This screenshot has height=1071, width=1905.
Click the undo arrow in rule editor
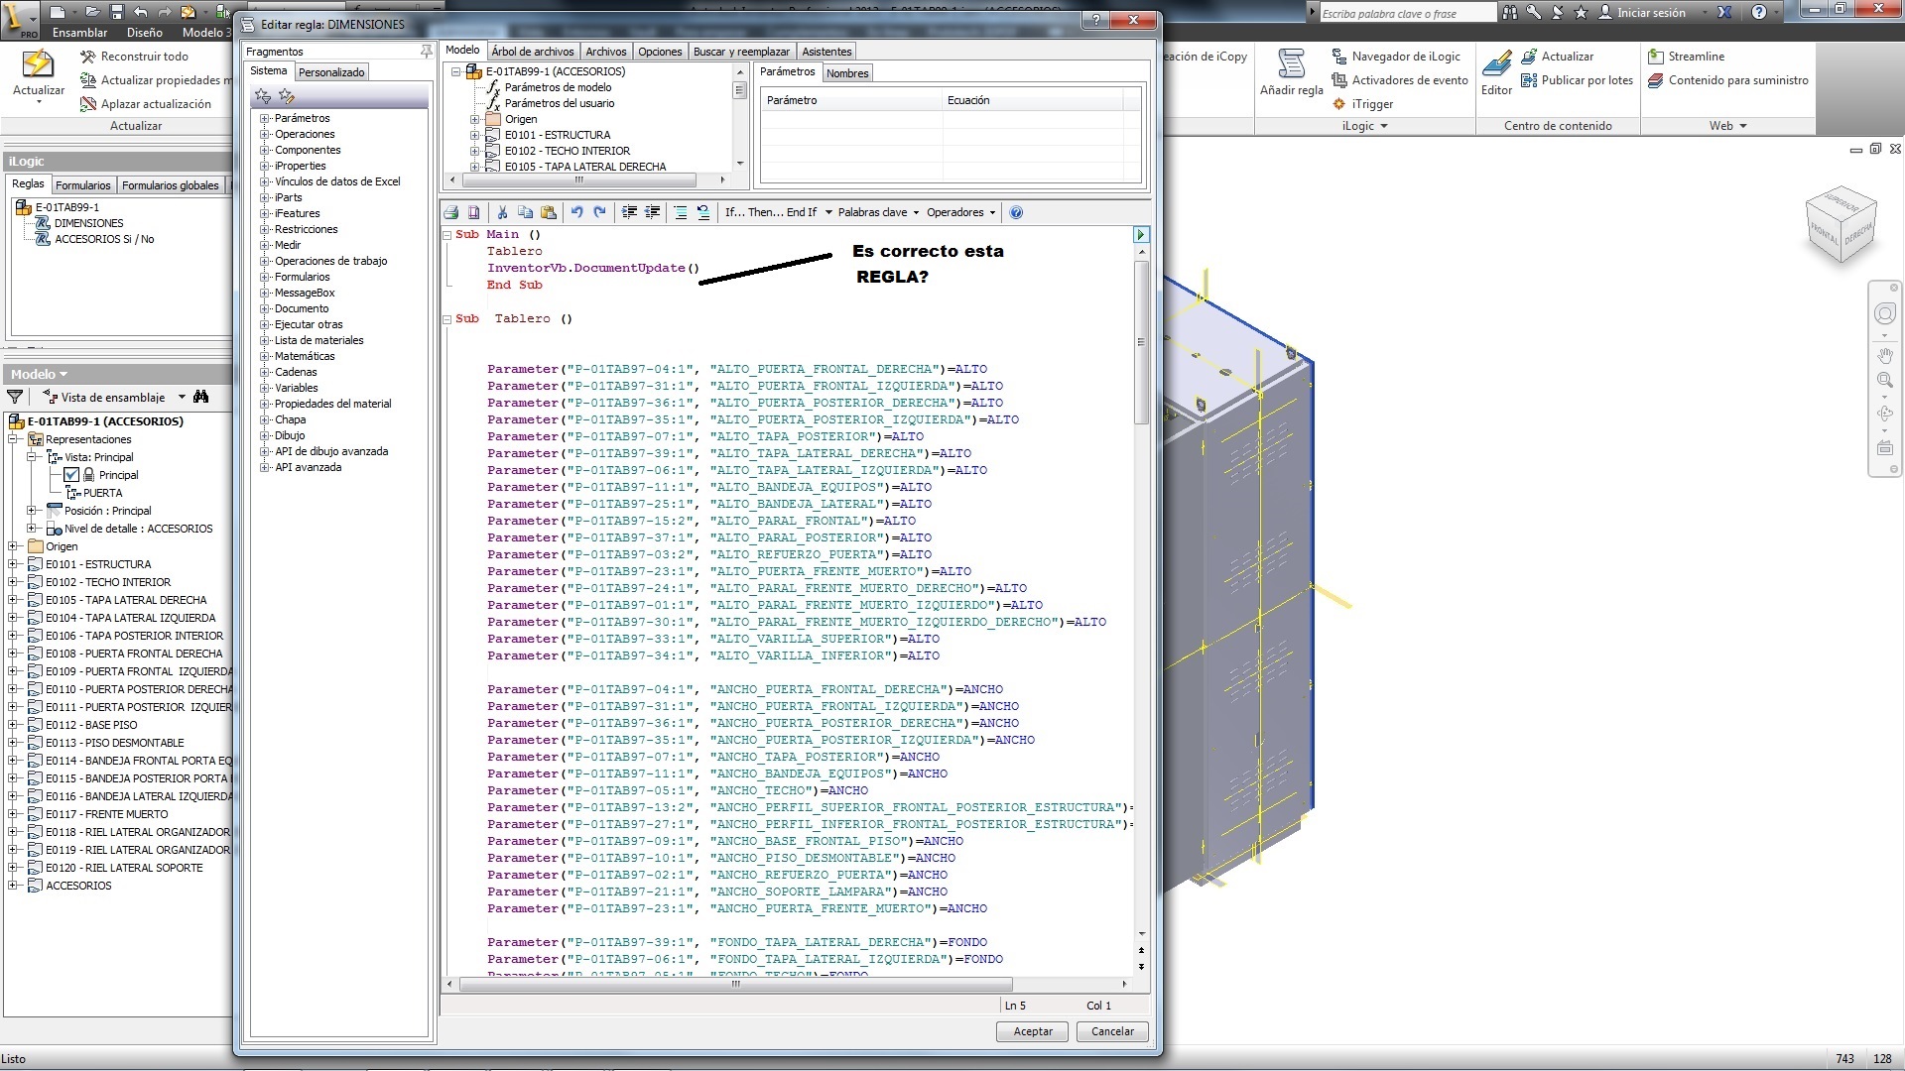[576, 212]
